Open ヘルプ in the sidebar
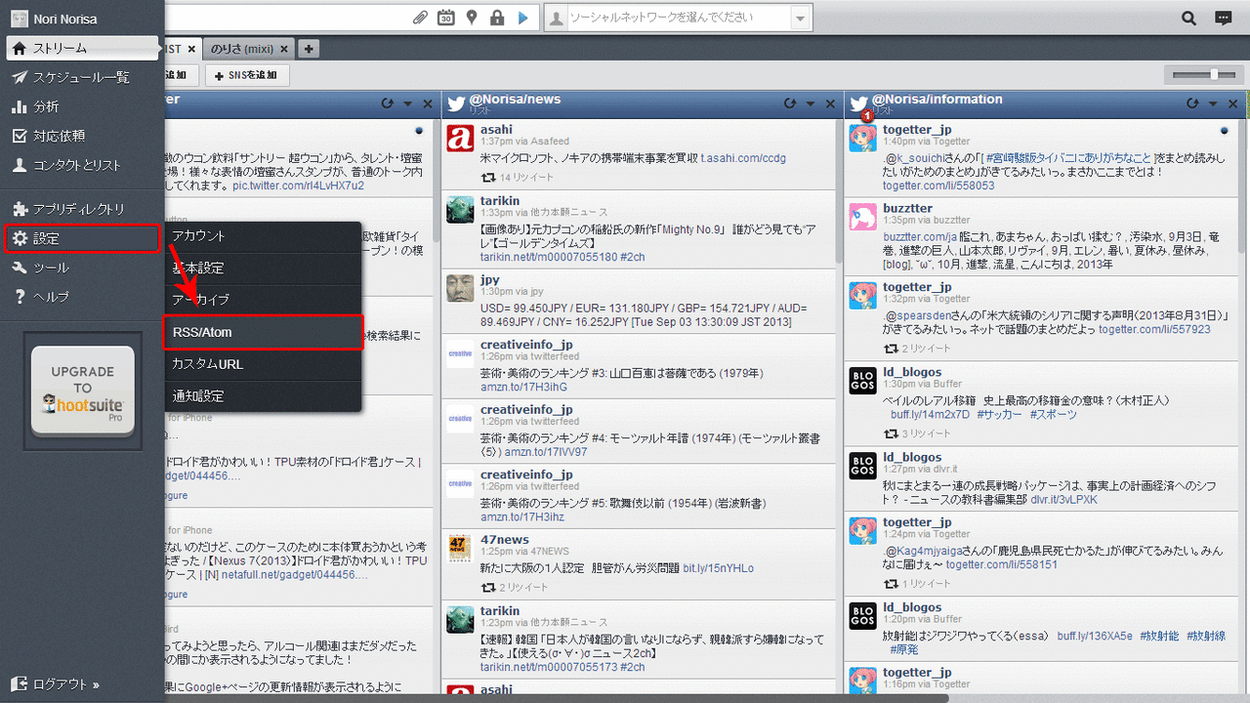 point(82,297)
